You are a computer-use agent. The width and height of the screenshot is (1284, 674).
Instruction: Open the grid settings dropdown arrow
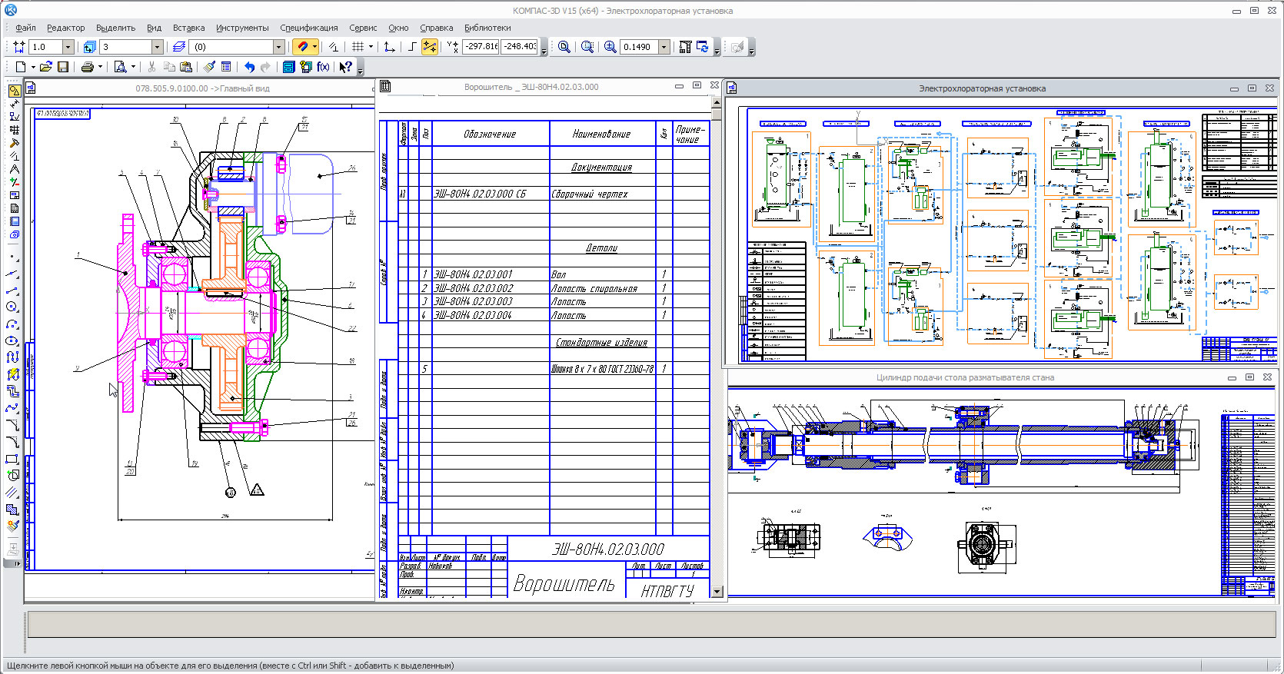pyautogui.click(x=371, y=47)
